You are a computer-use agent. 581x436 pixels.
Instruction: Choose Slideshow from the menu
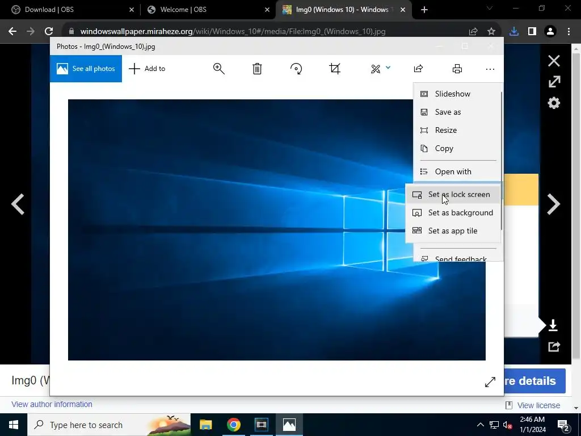(x=457, y=94)
